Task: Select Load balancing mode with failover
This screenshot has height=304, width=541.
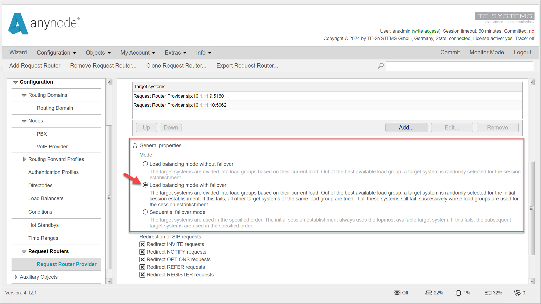Action: 145,185
